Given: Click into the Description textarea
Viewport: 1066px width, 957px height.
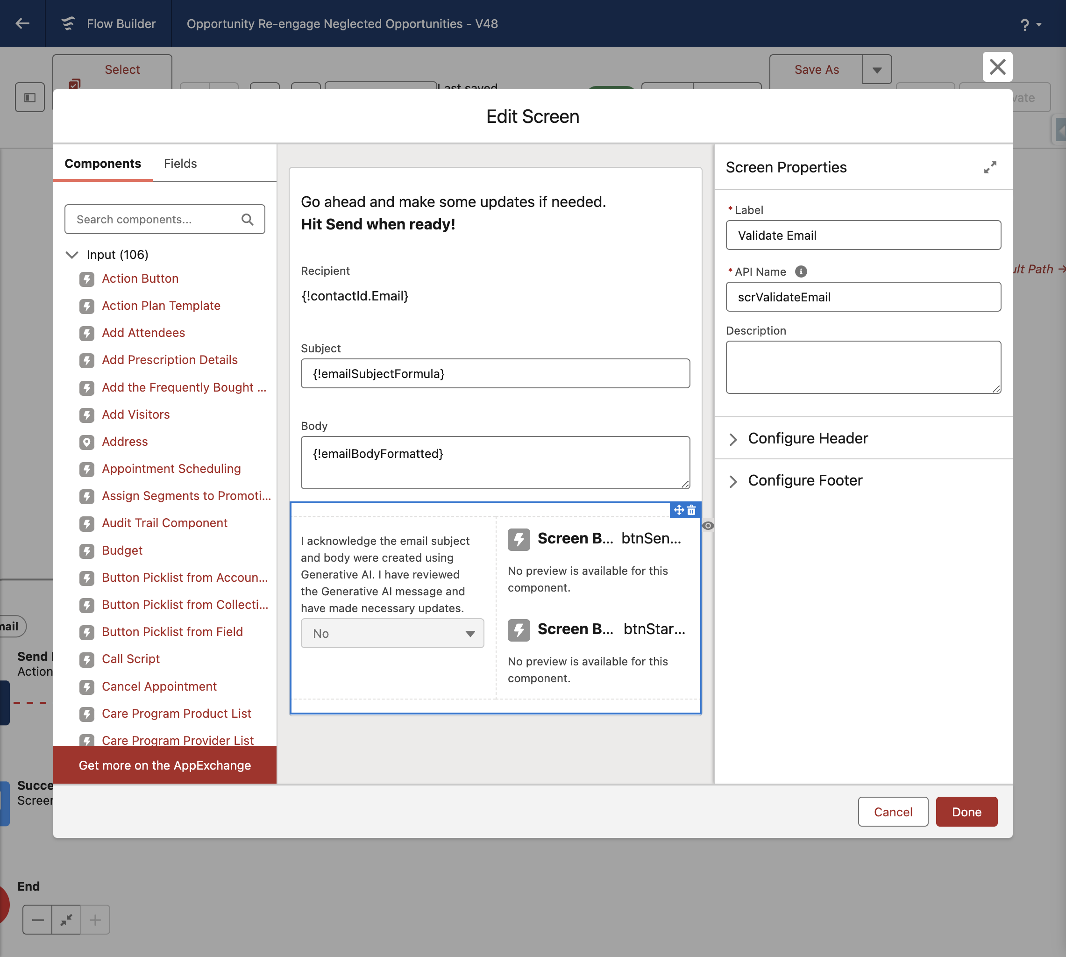Looking at the screenshot, I should (x=863, y=367).
